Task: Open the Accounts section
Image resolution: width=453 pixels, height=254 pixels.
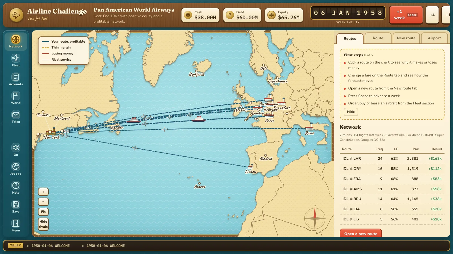Action: tap(16, 79)
